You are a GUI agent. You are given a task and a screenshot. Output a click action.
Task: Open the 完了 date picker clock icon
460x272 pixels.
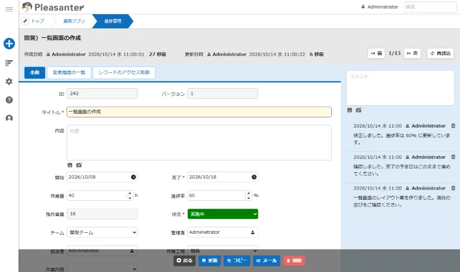coord(254,177)
